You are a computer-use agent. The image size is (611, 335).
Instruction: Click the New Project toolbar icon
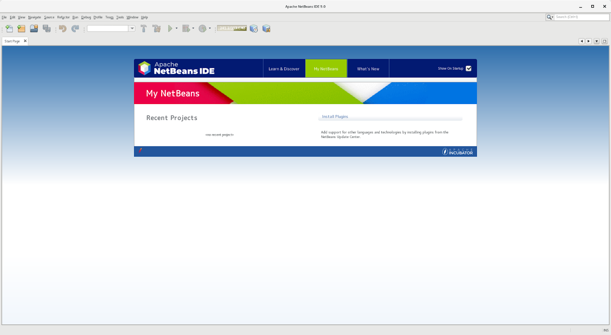[21, 29]
